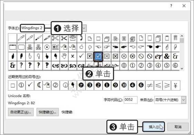Click the 取消 Cancel button

tap(178, 127)
